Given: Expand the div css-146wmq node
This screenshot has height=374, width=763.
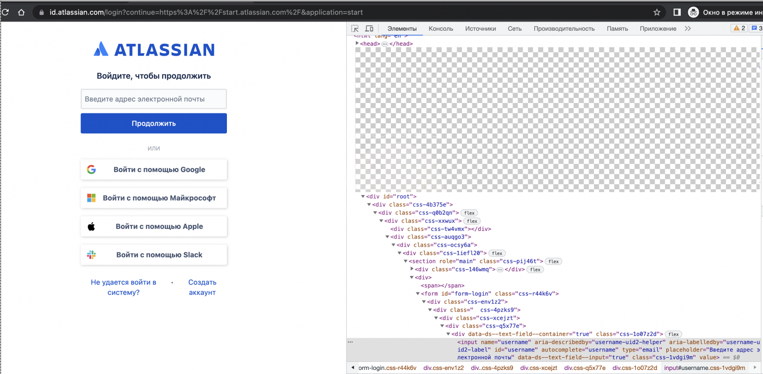Looking at the screenshot, I should [412, 269].
